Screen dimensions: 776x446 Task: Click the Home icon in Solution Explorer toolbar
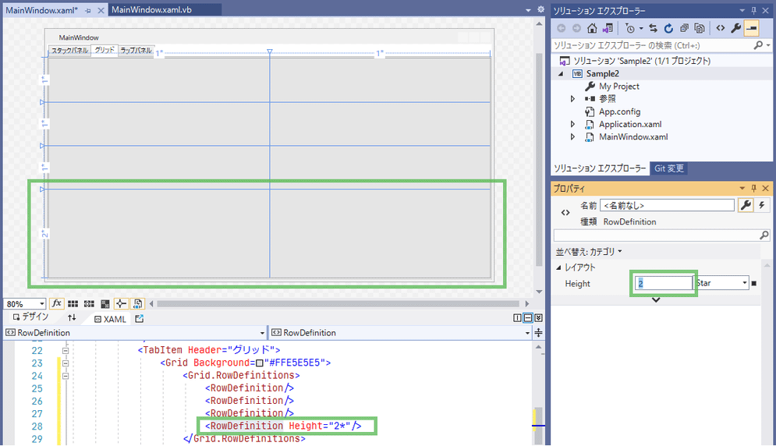coord(592,28)
